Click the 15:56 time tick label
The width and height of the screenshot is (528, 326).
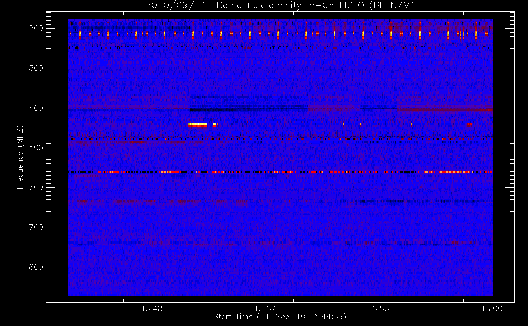(379, 309)
